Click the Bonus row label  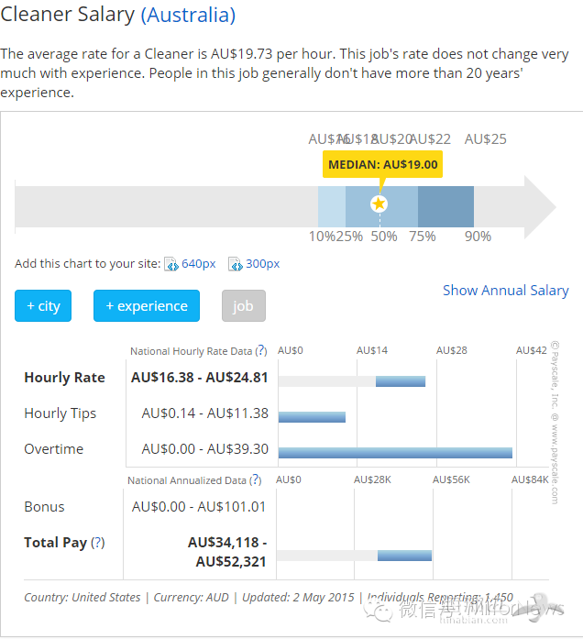(x=44, y=507)
